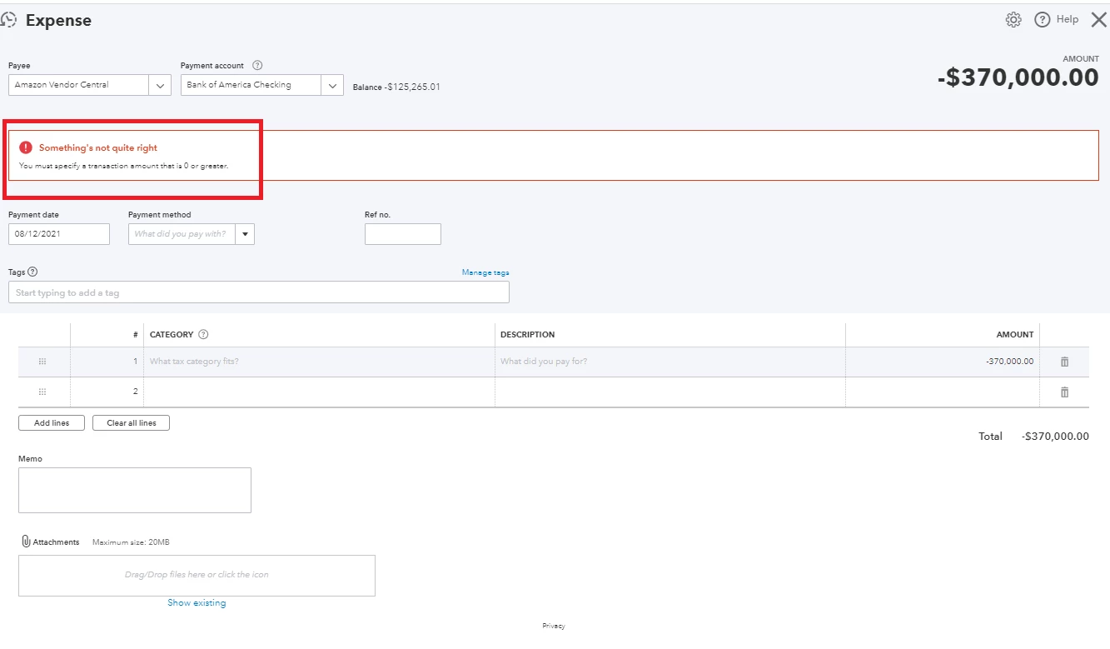Click the Ref no. input field

[403, 234]
